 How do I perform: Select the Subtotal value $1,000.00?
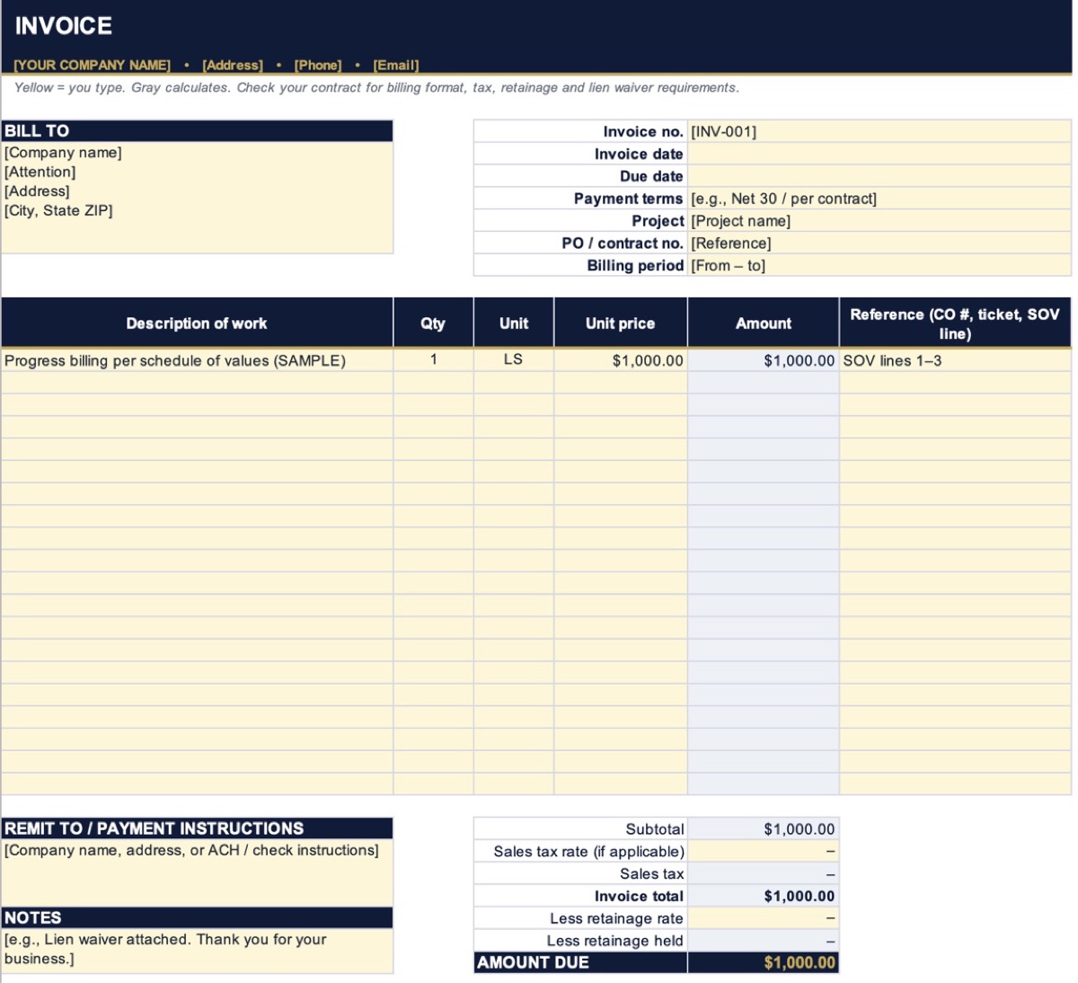[x=764, y=829]
